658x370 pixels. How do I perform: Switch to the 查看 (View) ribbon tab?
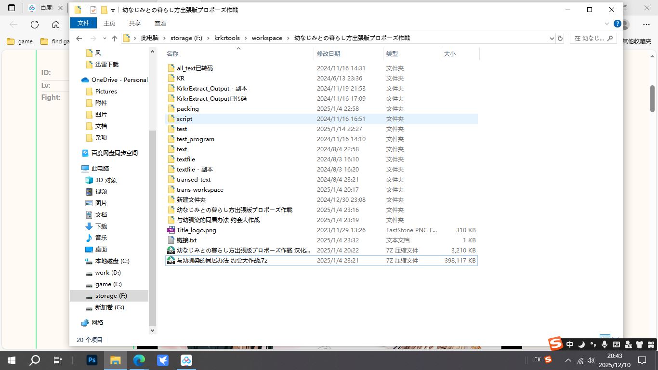(x=160, y=23)
